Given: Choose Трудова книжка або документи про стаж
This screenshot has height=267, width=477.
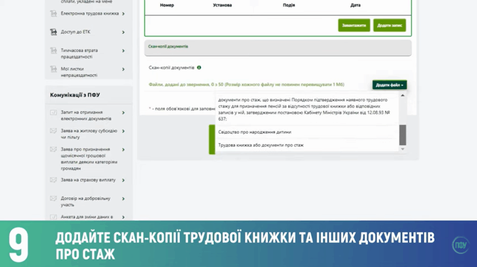Looking at the screenshot, I should click(260, 145).
